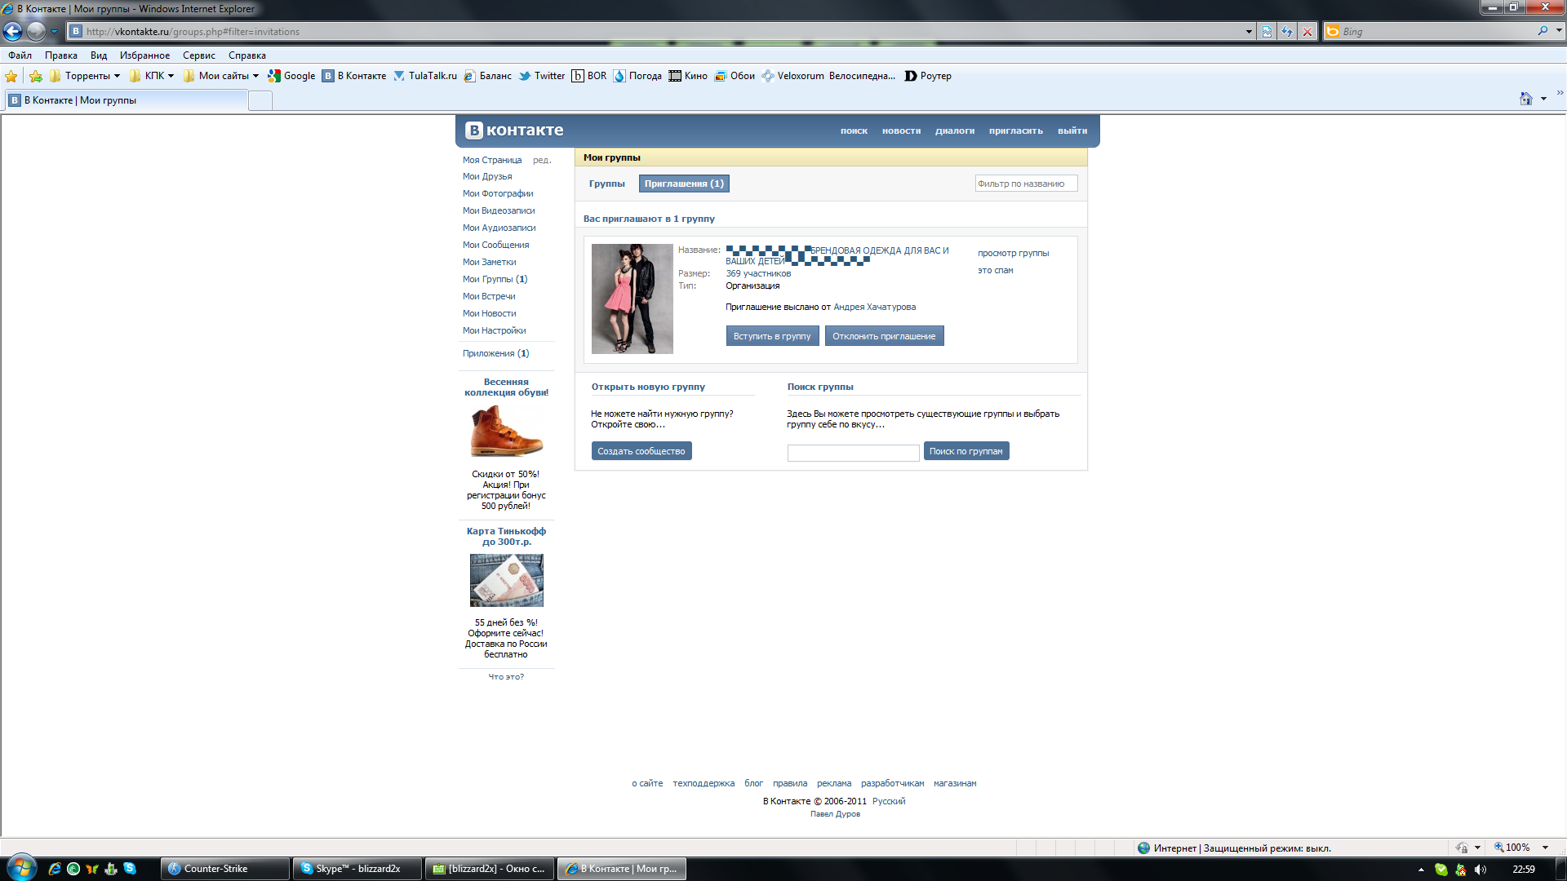Click the Skype icon in quick launch
The width and height of the screenshot is (1567, 881).
pyautogui.click(x=130, y=869)
